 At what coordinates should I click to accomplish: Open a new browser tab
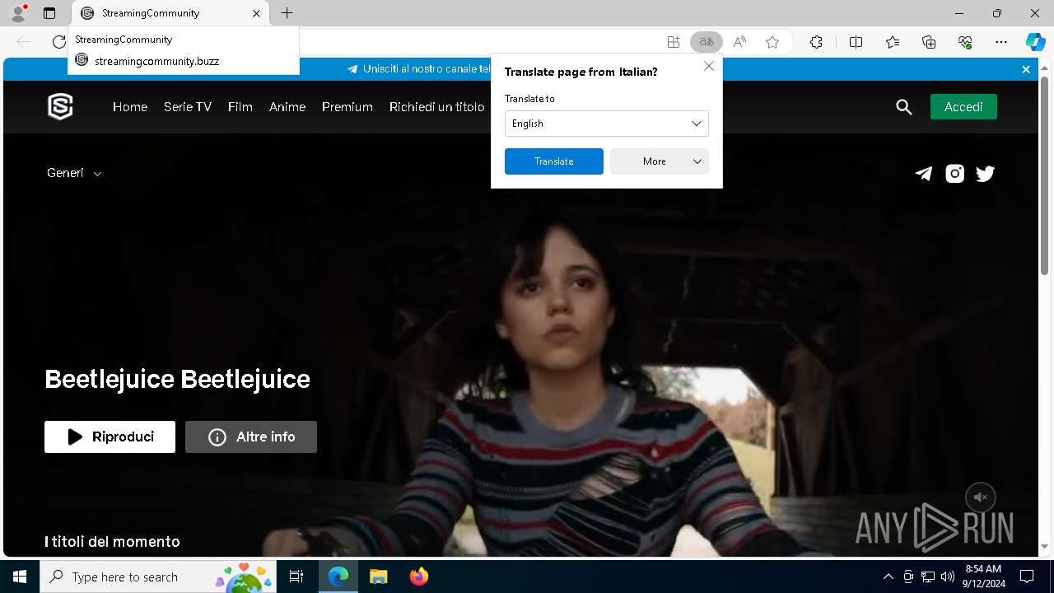coord(287,13)
